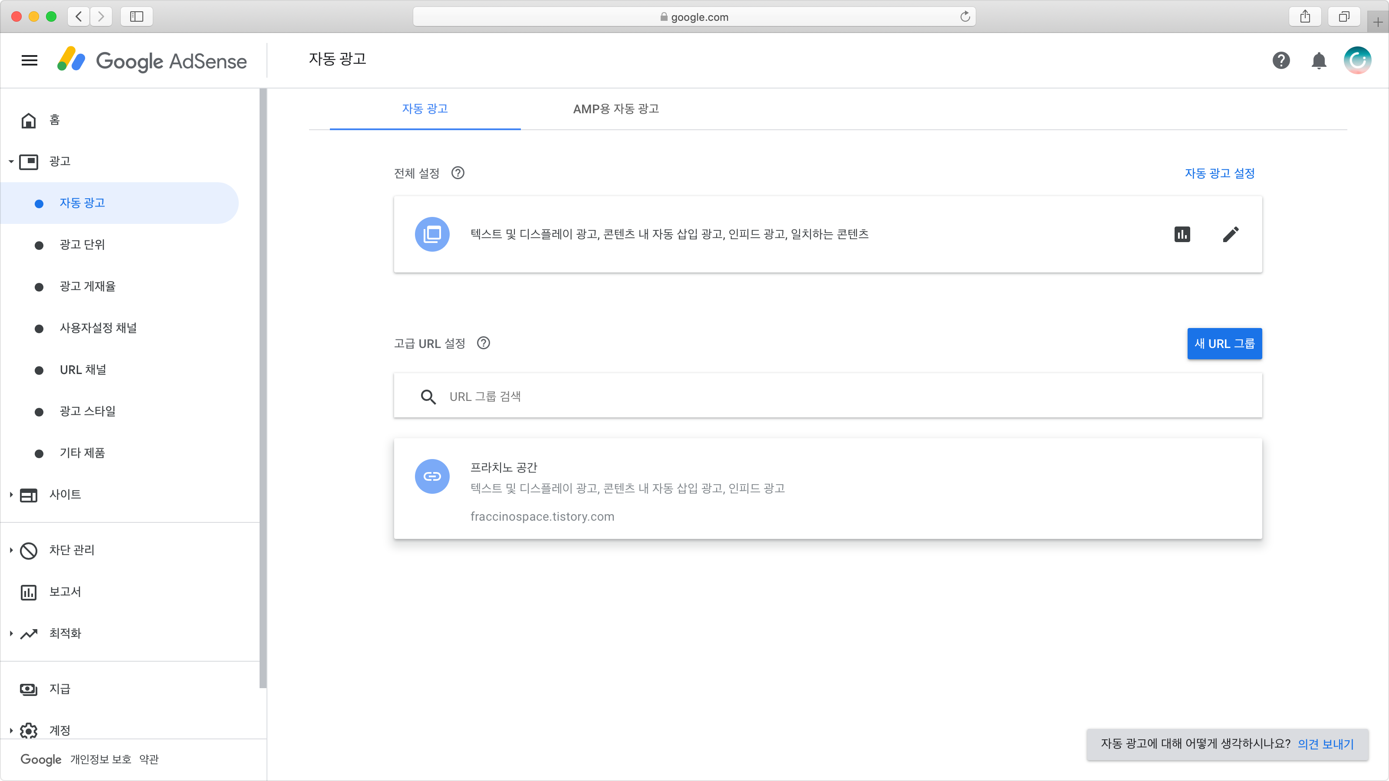Image resolution: width=1389 pixels, height=781 pixels.
Task: Collapse the 광고 section arrow
Action: coord(11,162)
